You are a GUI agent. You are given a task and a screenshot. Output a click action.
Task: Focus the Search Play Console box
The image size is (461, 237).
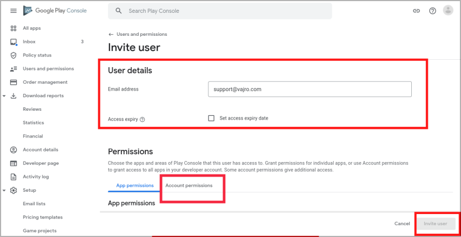[220, 11]
